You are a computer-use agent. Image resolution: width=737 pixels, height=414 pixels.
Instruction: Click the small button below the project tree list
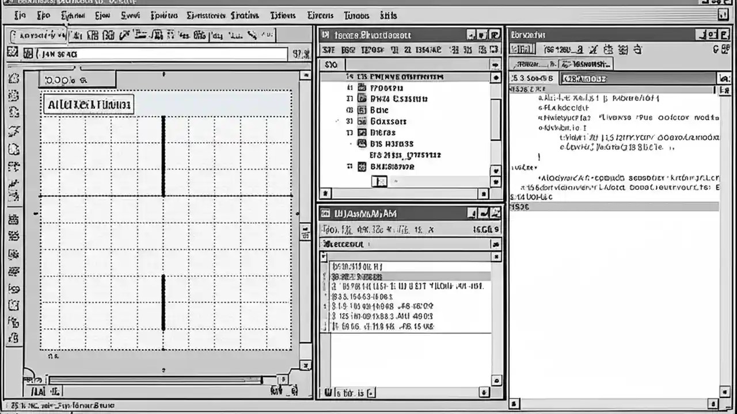(x=380, y=180)
